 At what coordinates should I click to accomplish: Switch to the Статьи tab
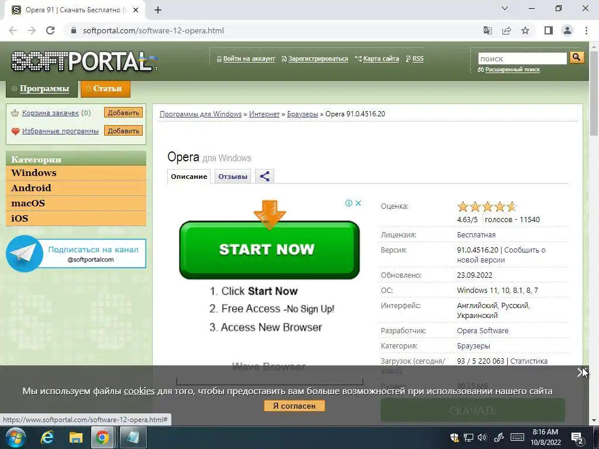105,89
